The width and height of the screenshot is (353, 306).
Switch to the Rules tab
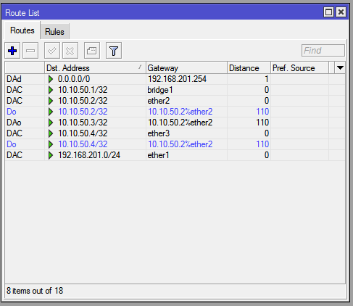click(x=54, y=32)
